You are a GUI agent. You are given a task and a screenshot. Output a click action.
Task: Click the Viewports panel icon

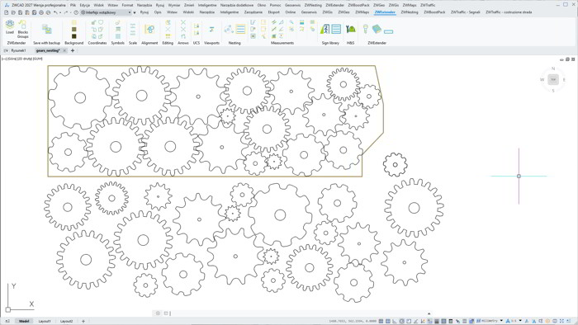pyautogui.click(x=211, y=29)
